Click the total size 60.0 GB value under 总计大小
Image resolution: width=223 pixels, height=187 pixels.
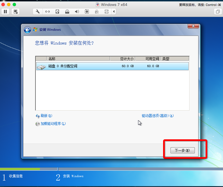(128, 66)
